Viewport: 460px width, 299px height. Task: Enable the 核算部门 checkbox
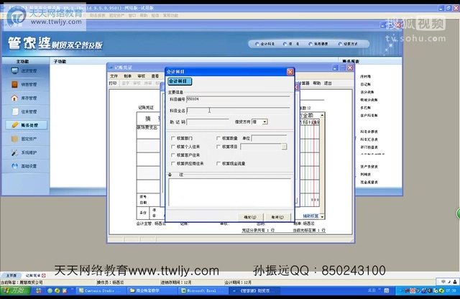(x=173, y=137)
